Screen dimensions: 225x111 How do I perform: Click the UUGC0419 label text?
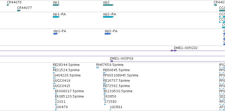pyautogui.click(x=62, y=81)
